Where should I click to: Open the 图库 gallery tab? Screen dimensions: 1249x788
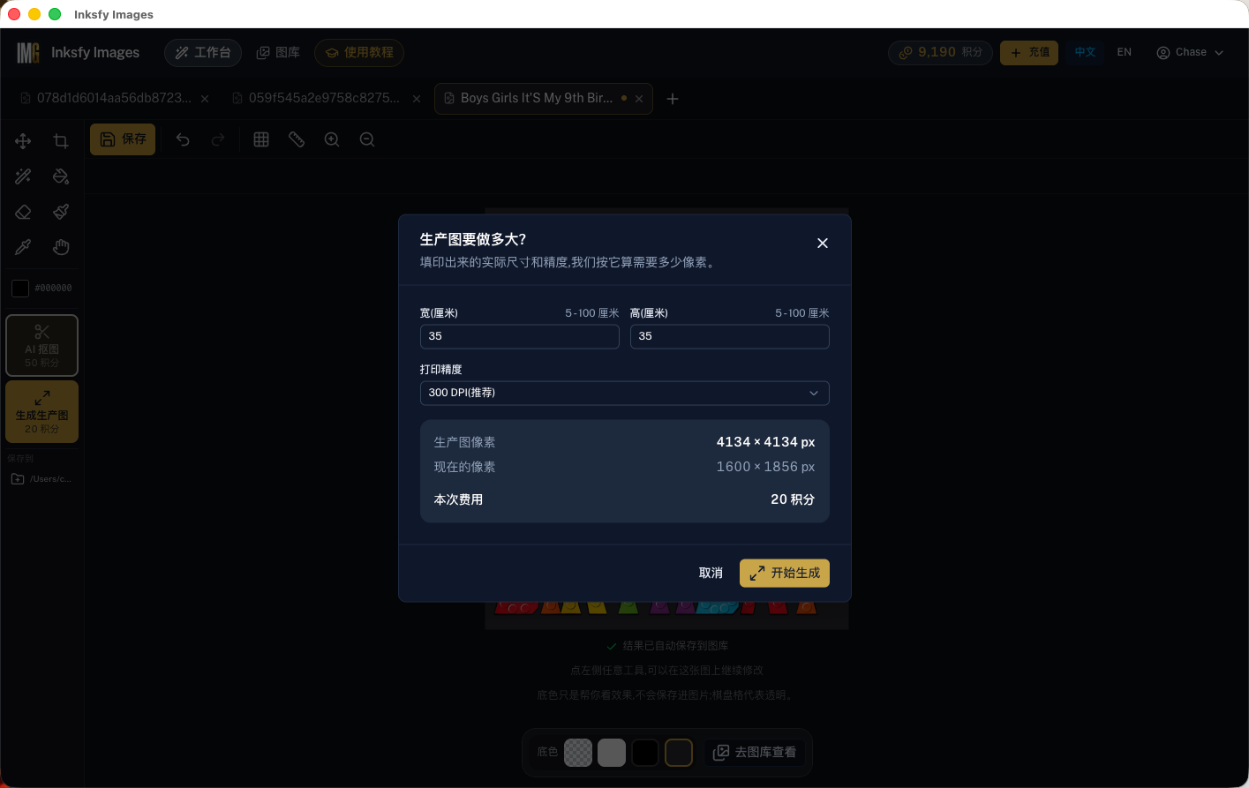278,52
